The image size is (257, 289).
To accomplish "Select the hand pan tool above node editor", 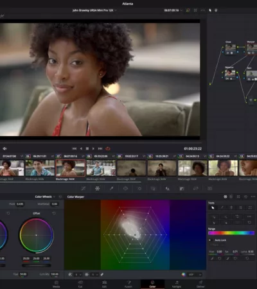I will [216, 10].
